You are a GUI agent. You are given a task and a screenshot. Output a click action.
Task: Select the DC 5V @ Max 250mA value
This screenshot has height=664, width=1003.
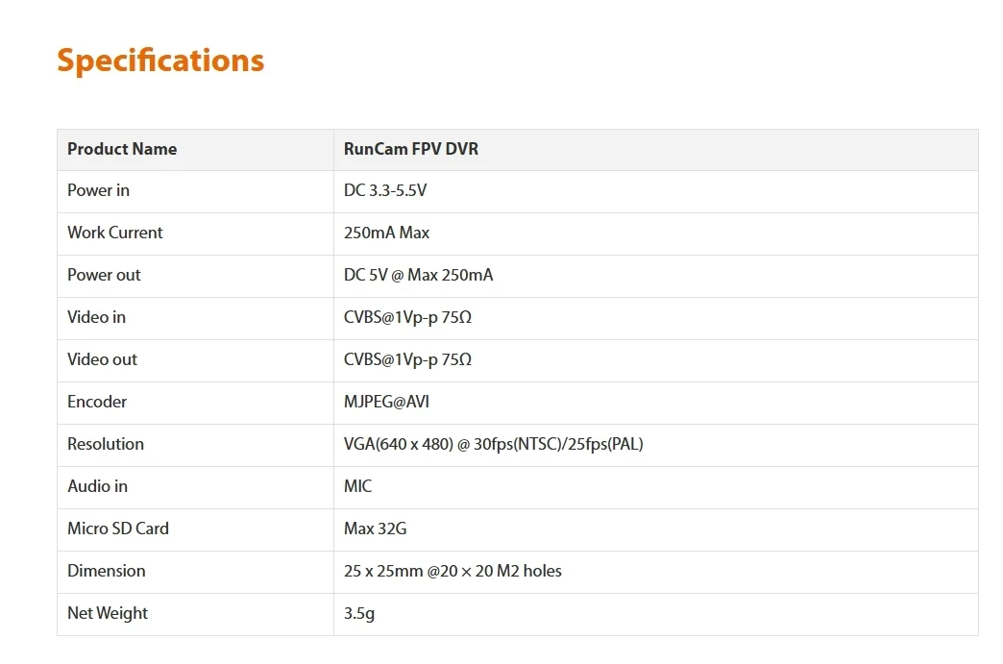pos(418,275)
